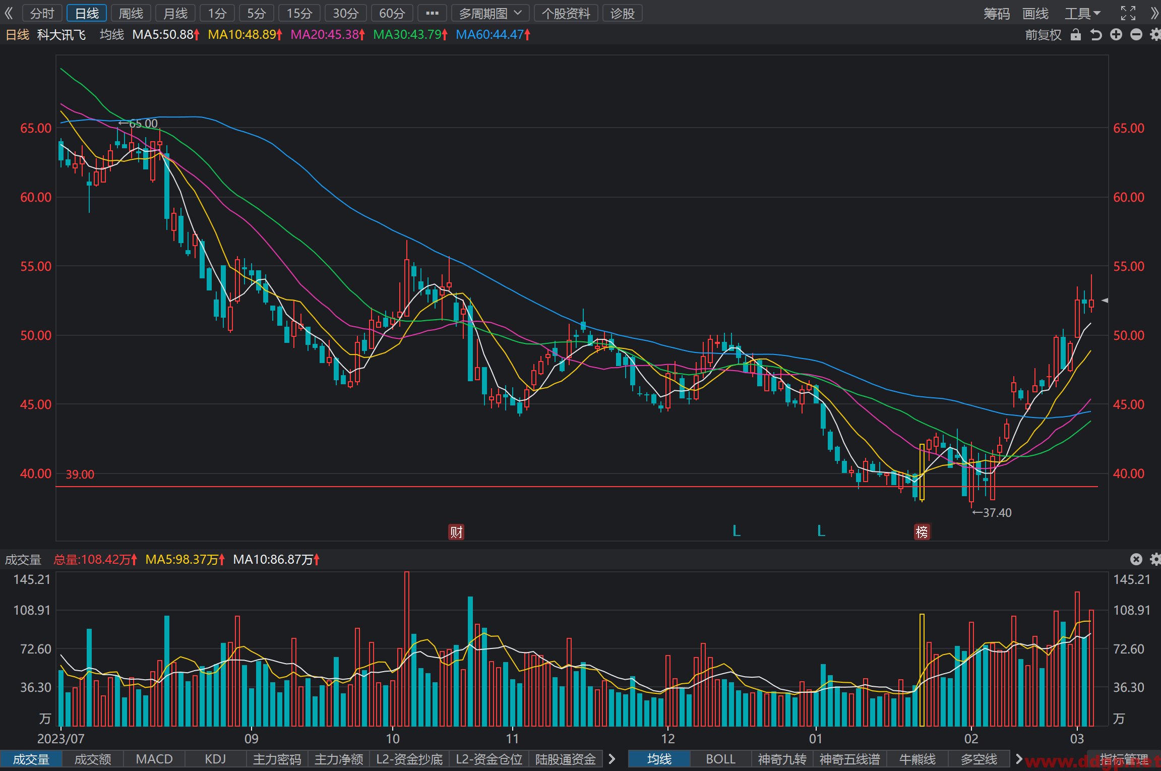
Task: Select 神奇九转 overlay
Action: pyautogui.click(x=782, y=759)
